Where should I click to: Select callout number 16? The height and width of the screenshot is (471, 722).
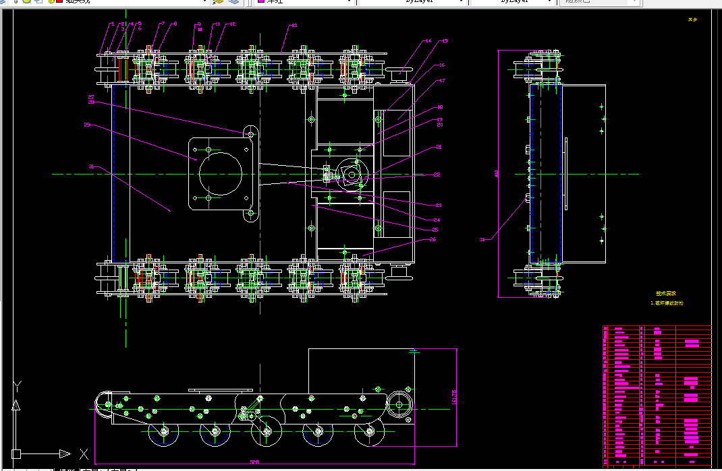pos(441,65)
